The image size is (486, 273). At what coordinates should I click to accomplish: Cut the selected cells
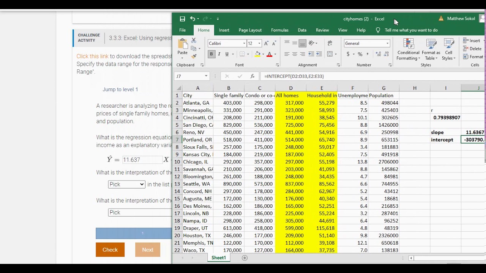(194, 41)
